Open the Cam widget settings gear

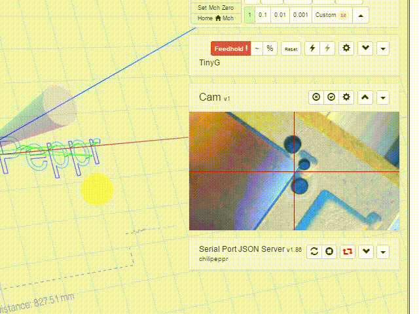coord(346,97)
